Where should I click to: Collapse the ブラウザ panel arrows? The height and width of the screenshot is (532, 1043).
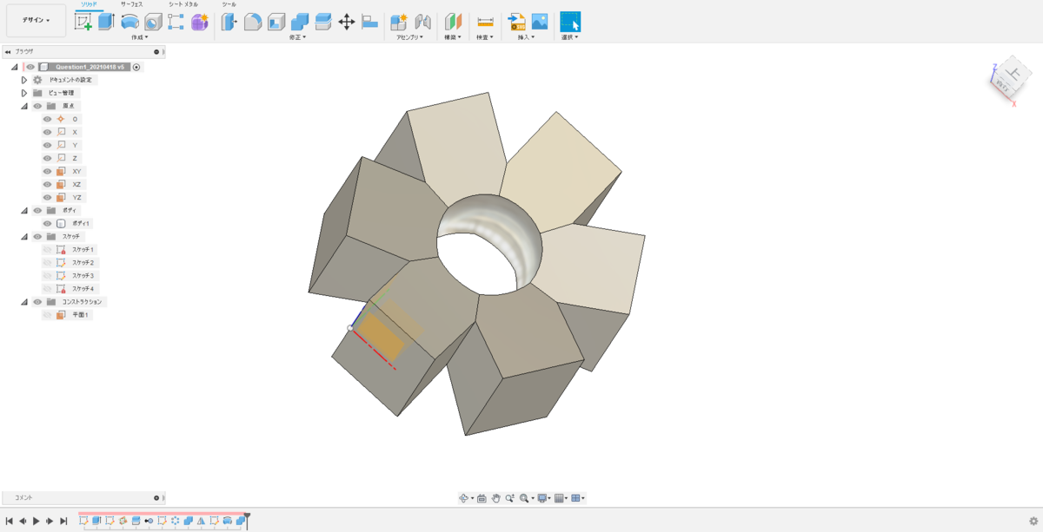coord(8,52)
